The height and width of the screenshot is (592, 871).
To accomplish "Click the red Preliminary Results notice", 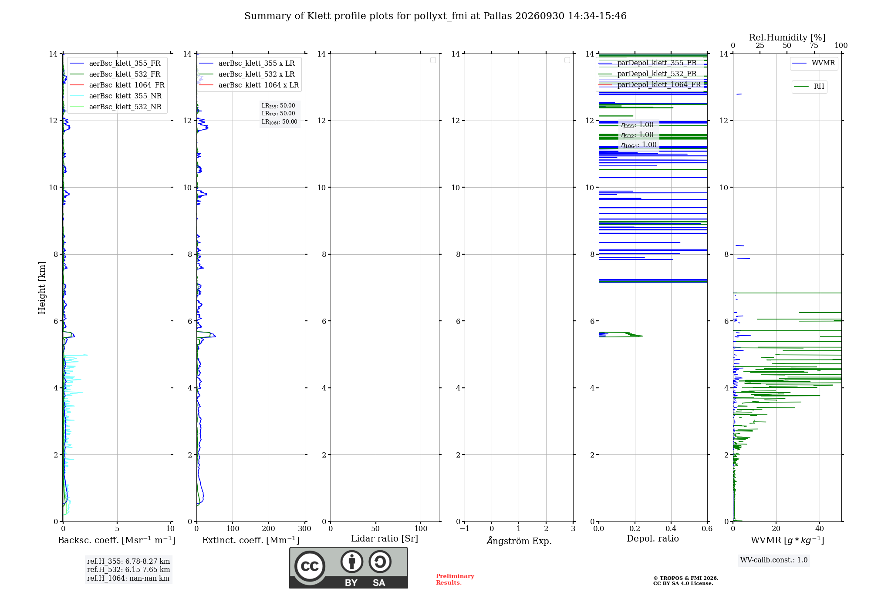I will tap(455, 579).
